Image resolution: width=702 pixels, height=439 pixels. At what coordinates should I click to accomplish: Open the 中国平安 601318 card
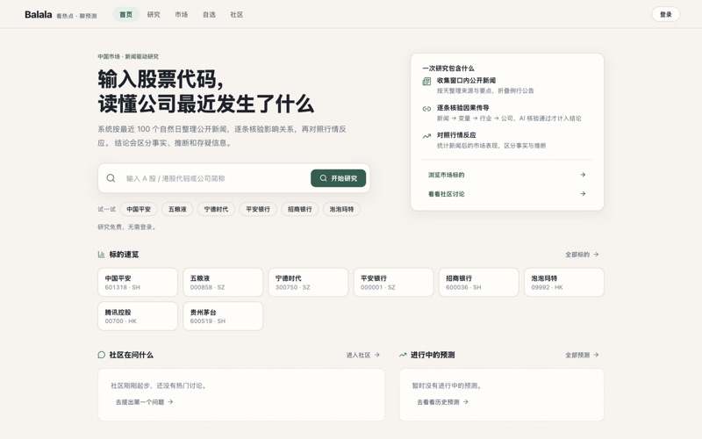pyautogui.click(x=138, y=282)
